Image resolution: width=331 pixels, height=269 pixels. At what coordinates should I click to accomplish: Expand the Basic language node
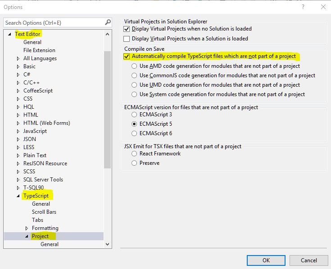(18, 66)
